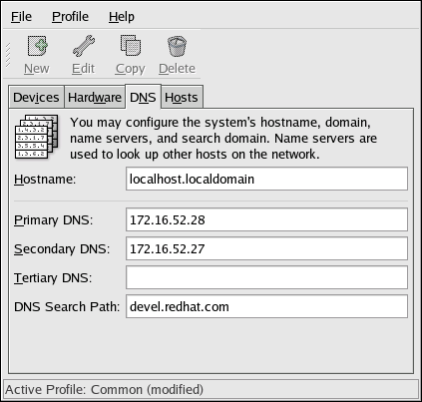422x402 pixels.
Task: Click the DNS server stack icon
Action: [x=37, y=137]
